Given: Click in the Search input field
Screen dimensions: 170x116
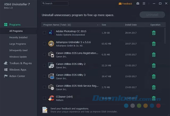Looking at the screenshot, I should point(55,3).
